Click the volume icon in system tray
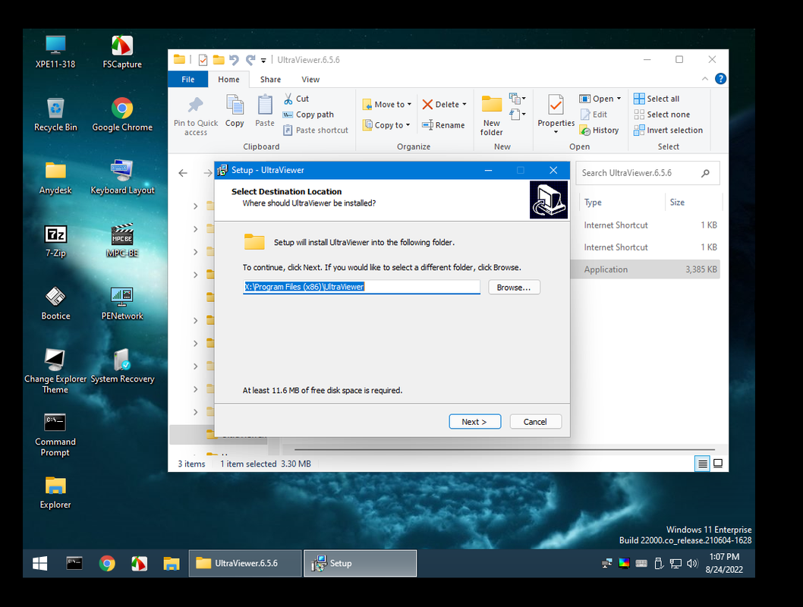Screen dimensions: 803x607 point(692,564)
